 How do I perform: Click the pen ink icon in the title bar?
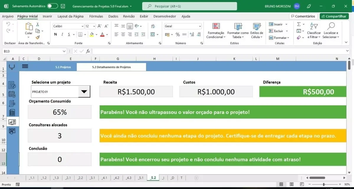pyautogui.click(x=309, y=6)
